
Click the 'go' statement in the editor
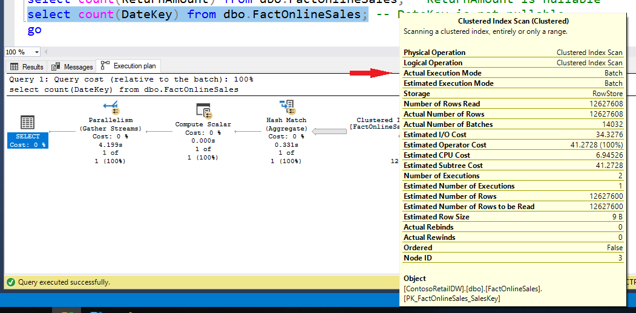[34, 29]
